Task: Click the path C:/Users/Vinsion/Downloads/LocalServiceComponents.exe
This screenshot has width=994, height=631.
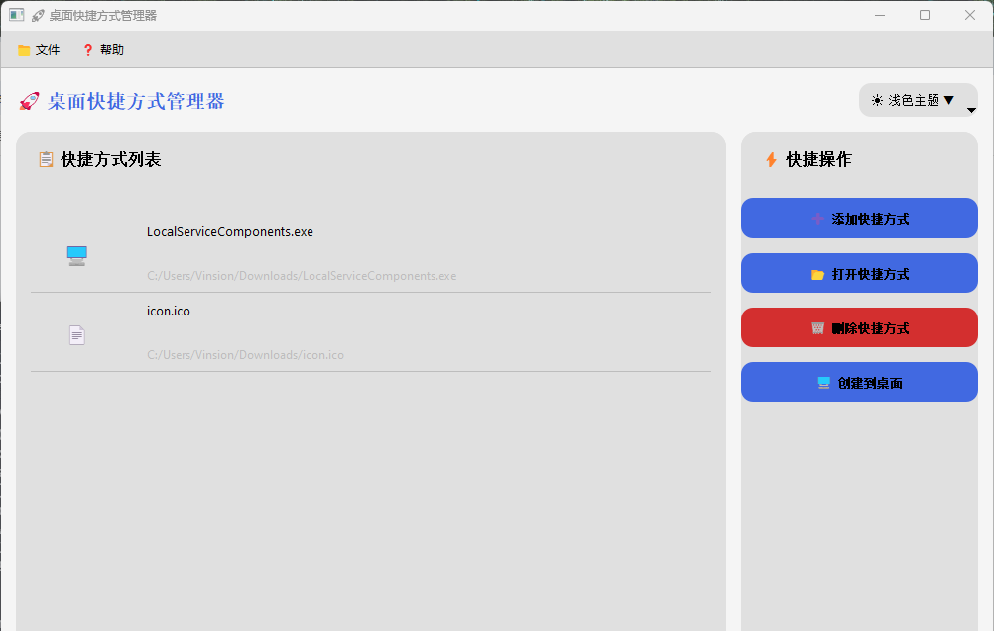Action: click(x=302, y=276)
